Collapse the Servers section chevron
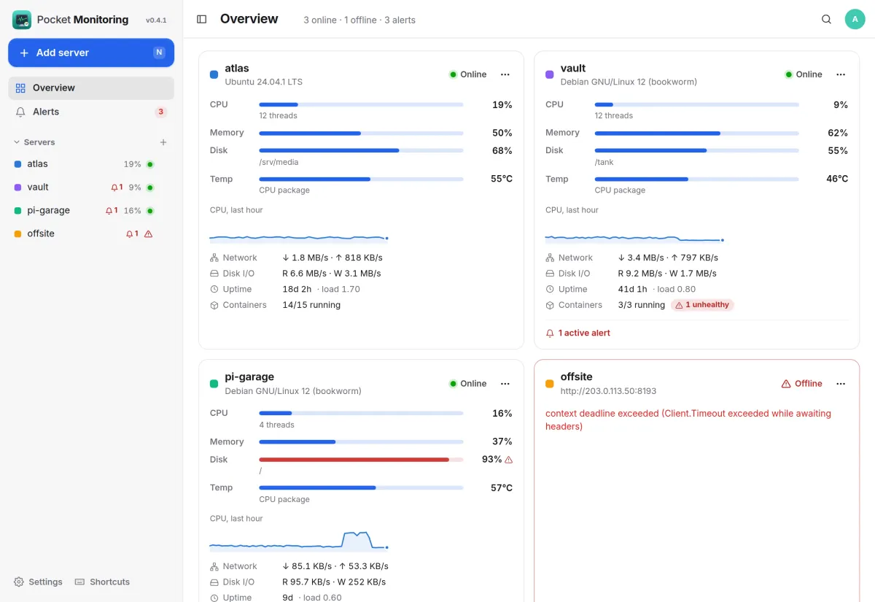The width and height of the screenshot is (875, 602). pos(17,142)
